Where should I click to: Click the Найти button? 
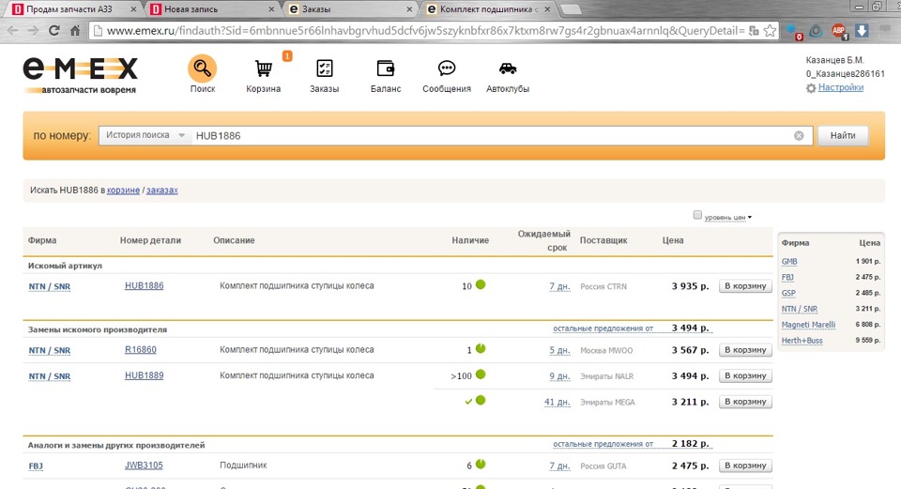(843, 135)
